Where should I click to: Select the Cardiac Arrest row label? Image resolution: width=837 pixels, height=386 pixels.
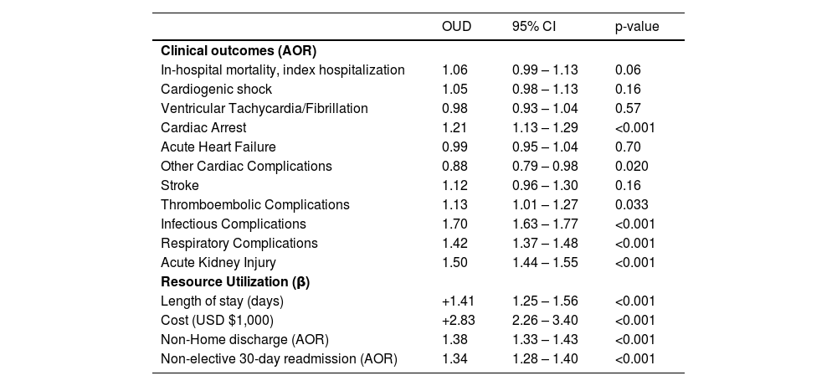(203, 127)
